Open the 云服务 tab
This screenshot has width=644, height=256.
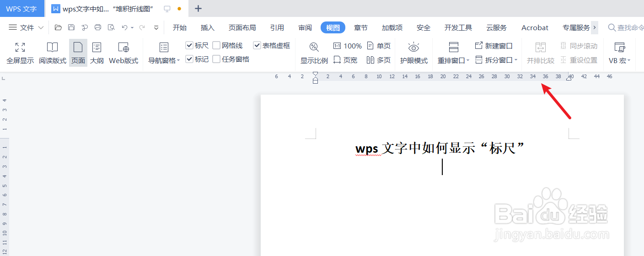pyautogui.click(x=497, y=27)
